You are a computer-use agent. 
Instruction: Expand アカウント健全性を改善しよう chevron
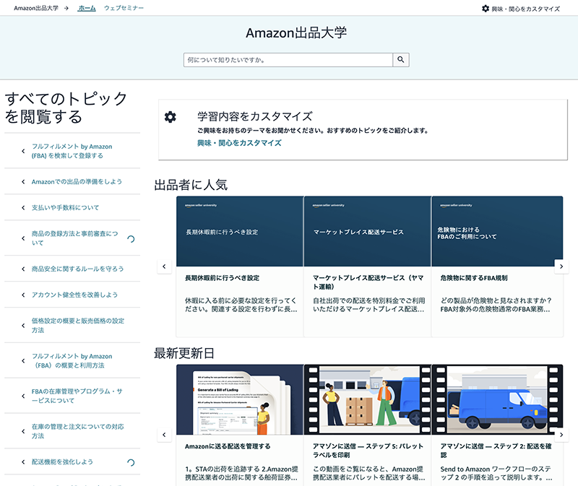click(23, 295)
